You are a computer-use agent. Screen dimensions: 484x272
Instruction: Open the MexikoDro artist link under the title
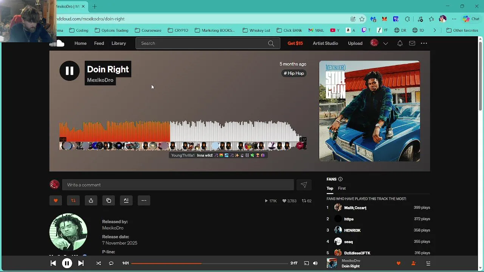tap(100, 80)
